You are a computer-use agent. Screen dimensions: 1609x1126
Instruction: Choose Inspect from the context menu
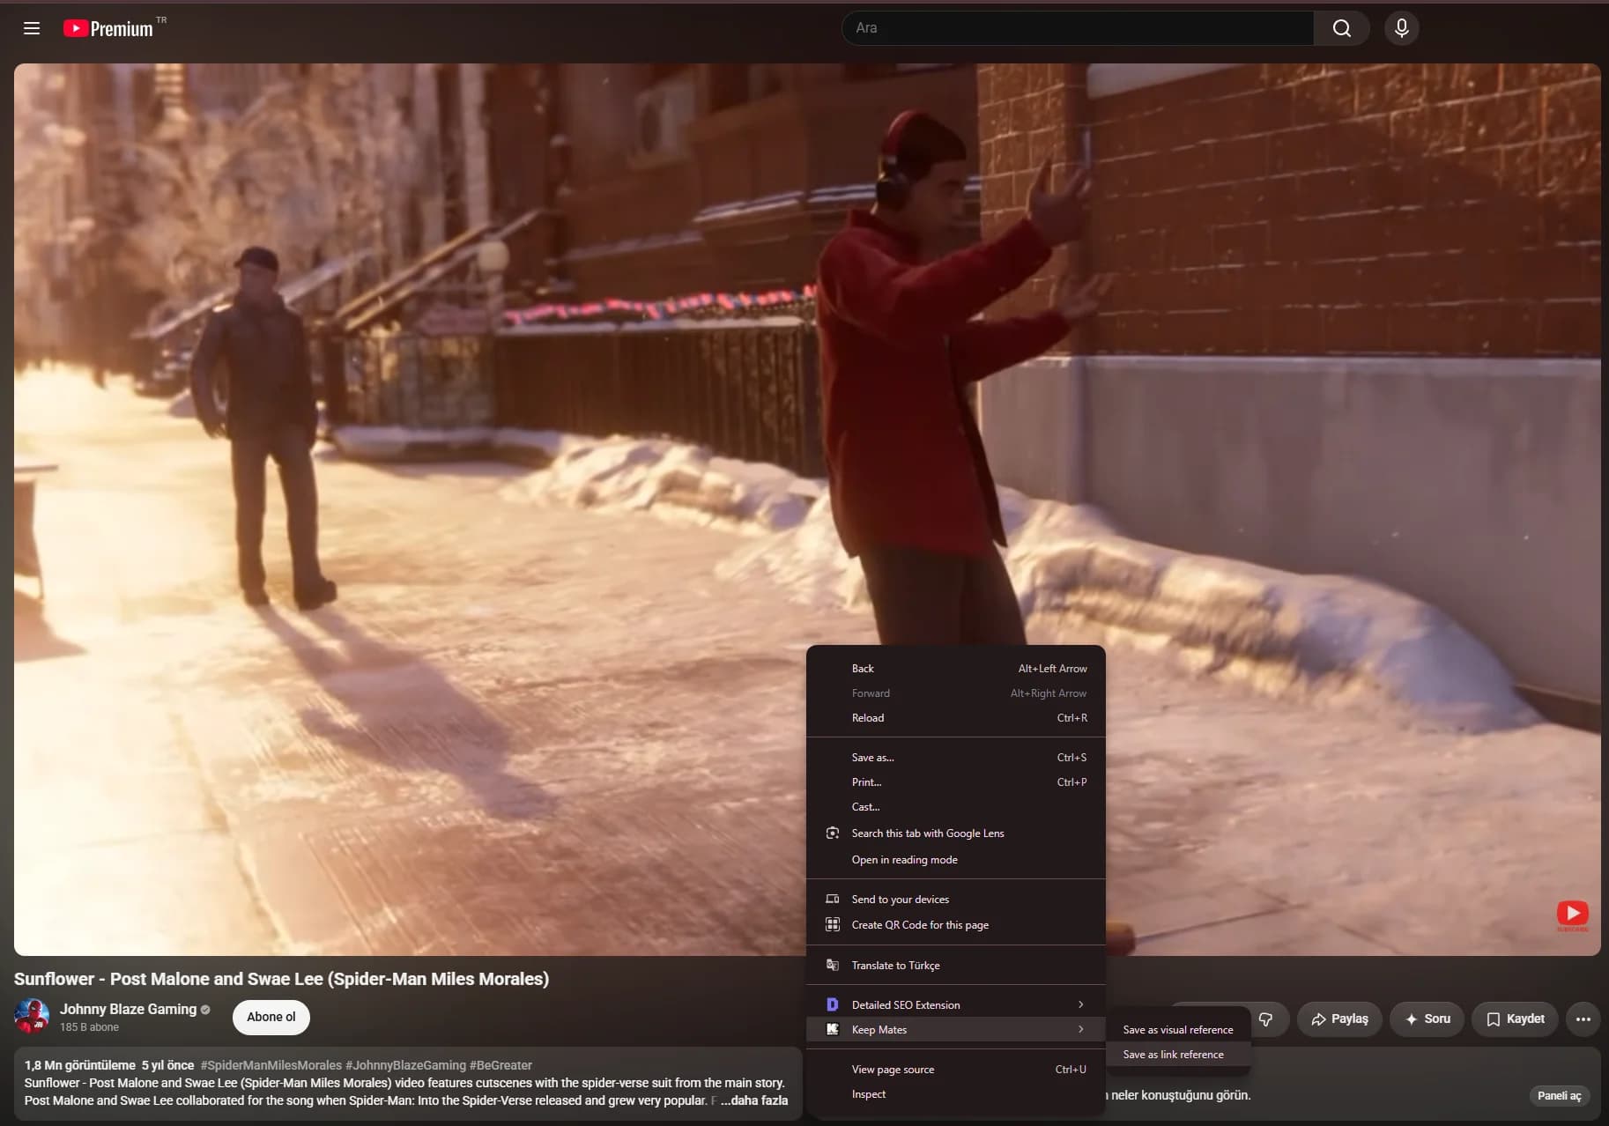click(956, 1094)
